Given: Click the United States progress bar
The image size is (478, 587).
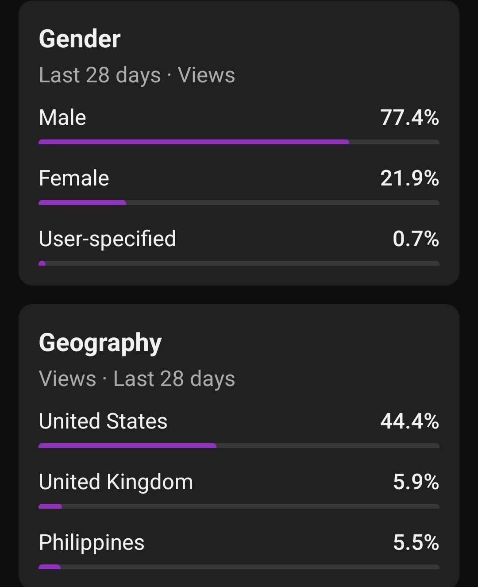Looking at the screenshot, I should point(127,446).
